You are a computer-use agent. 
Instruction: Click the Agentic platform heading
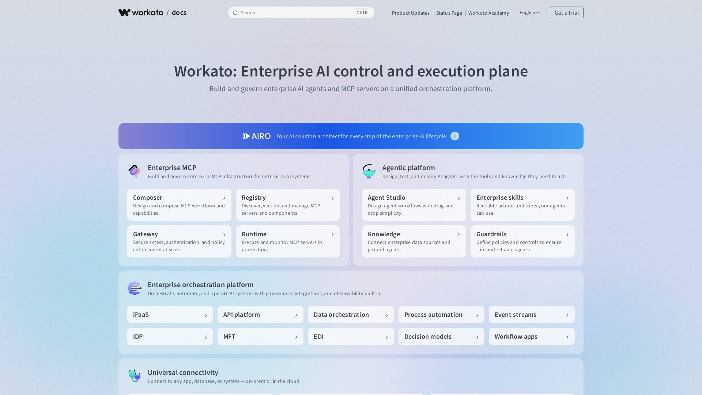pyautogui.click(x=409, y=168)
